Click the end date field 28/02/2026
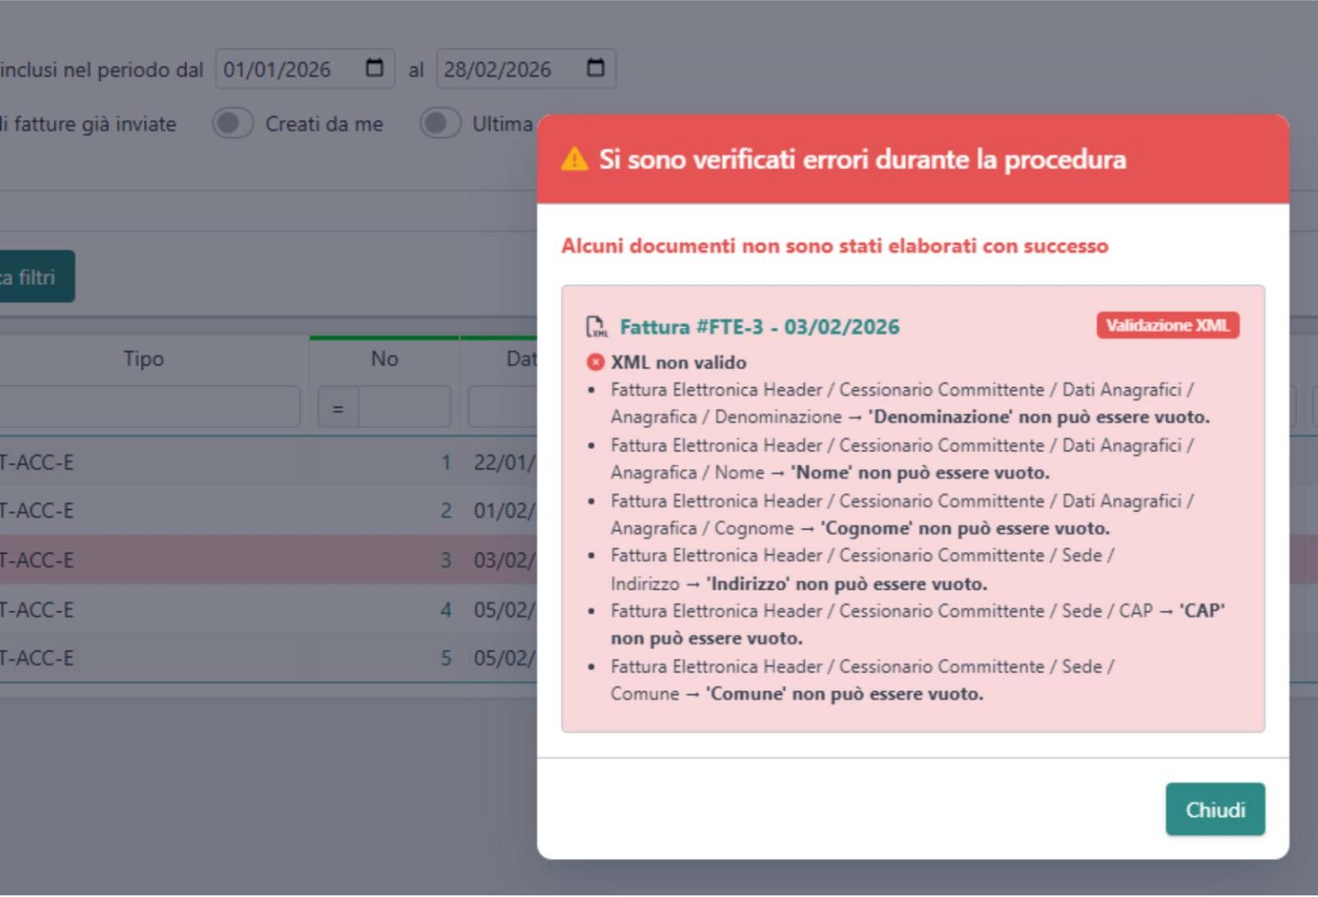 (526, 69)
